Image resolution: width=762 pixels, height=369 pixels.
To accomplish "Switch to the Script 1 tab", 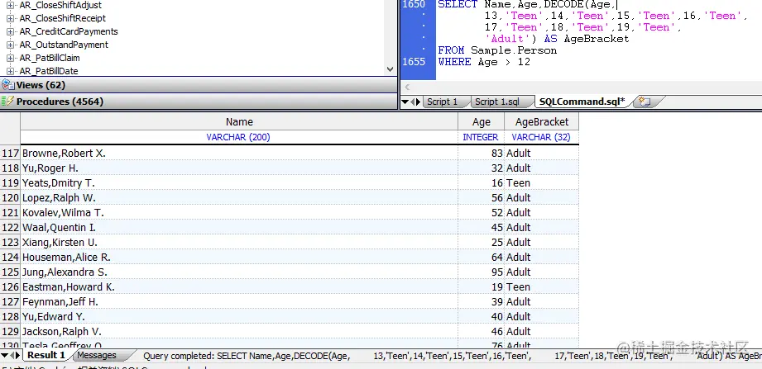I will click(x=442, y=102).
